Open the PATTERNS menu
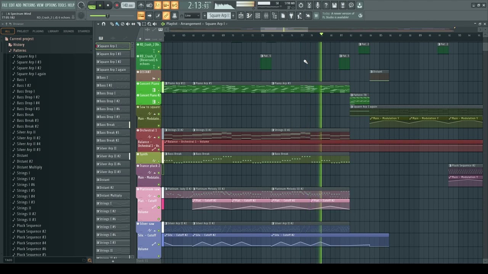The width and height of the screenshot is (488, 274). [x=29, y=5]
